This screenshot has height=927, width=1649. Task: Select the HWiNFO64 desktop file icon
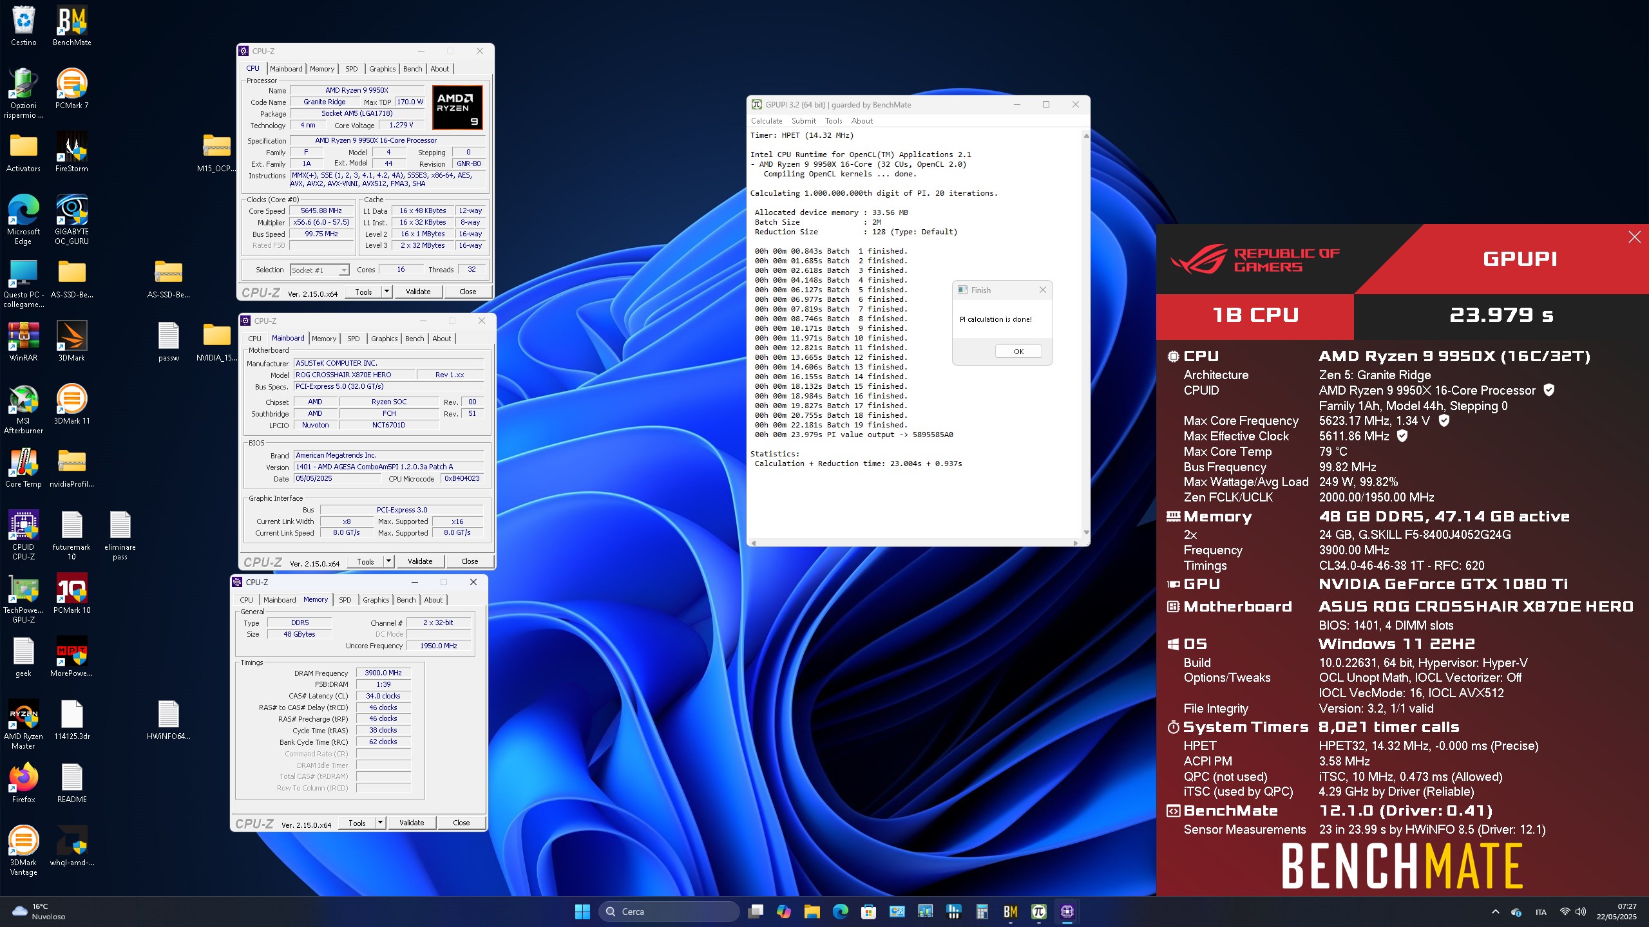[168, 720]
